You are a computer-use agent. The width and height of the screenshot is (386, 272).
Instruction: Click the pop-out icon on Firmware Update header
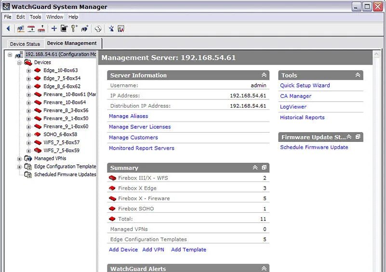[x=358, y=137]
